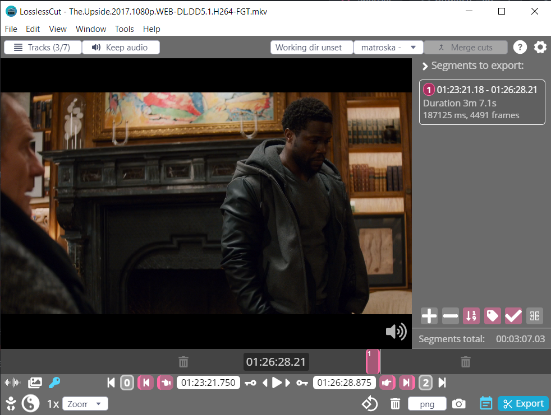Image resolution: width=551 pixels, height=415 pixels.
Task: Toggle keyframes display with key icon
Action: (x=54, y=383)
